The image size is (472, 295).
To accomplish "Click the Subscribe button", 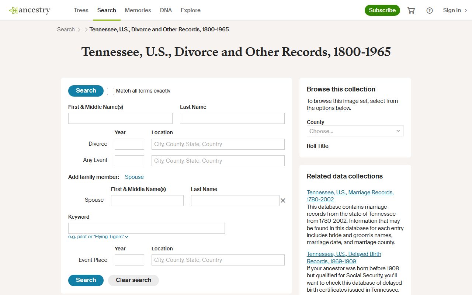I will pyautogui.click(x=382, y=10).
